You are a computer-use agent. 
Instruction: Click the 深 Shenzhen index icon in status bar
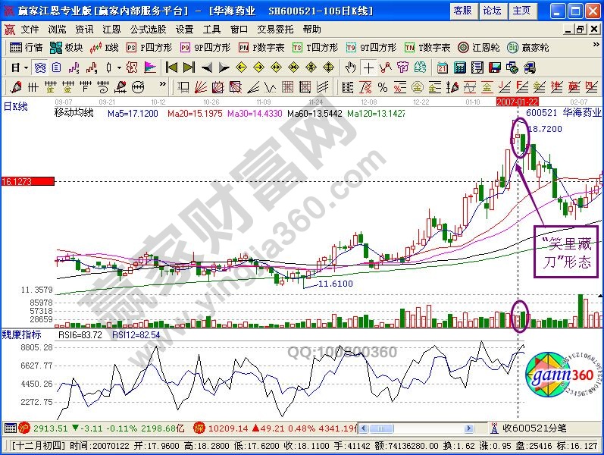199,428
